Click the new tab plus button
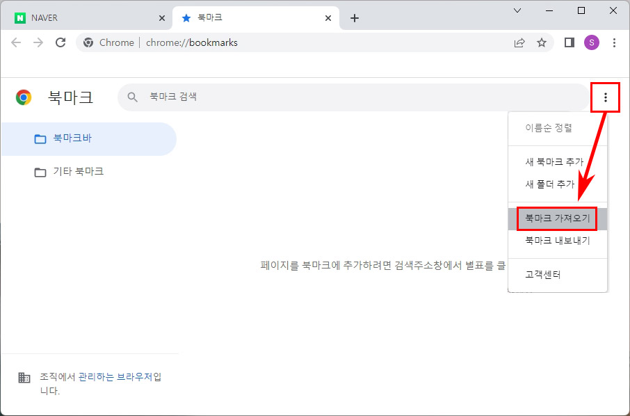 (x=355, y=17)
